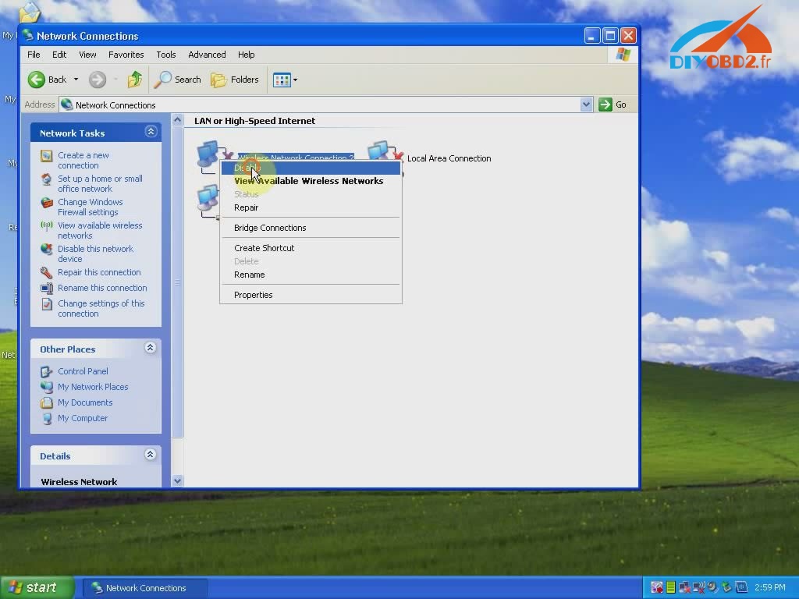The width and height of the screenshot is (799, 599).
Task: Open the Views icon dropdown
Action: [293, 79]
